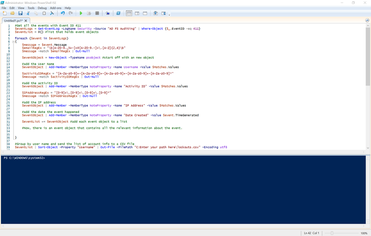Open the Add-ons menu

pos(55,8)
